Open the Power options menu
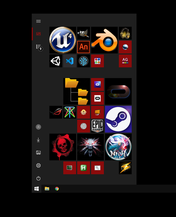The width and height of the screenshot is (176, 217). [x=39, y=178]
